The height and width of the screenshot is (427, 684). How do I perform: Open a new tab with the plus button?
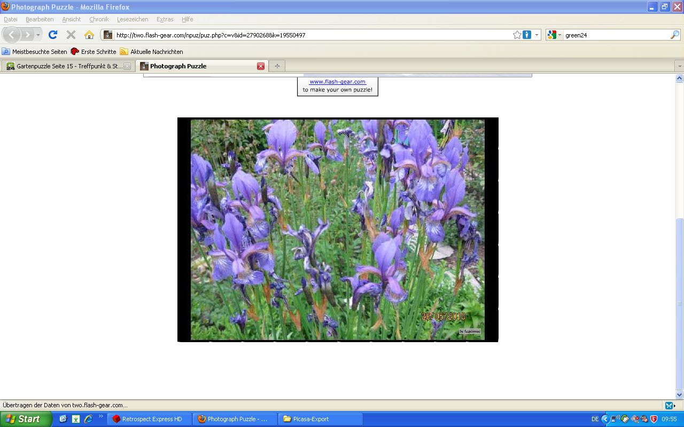click(x=277, y=66)
